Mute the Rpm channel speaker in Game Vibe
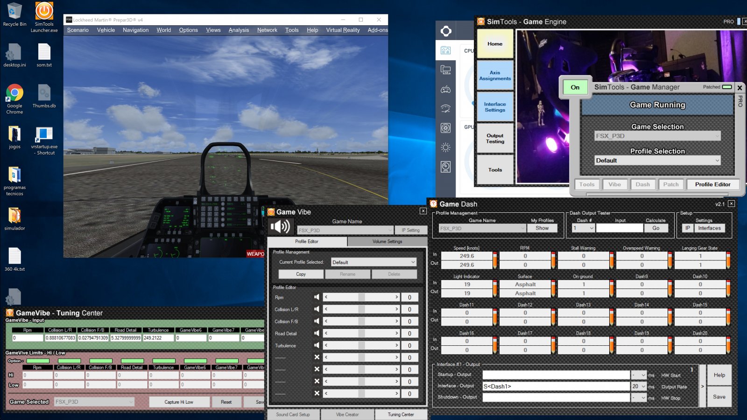The image size is (747, 420). 317,297
